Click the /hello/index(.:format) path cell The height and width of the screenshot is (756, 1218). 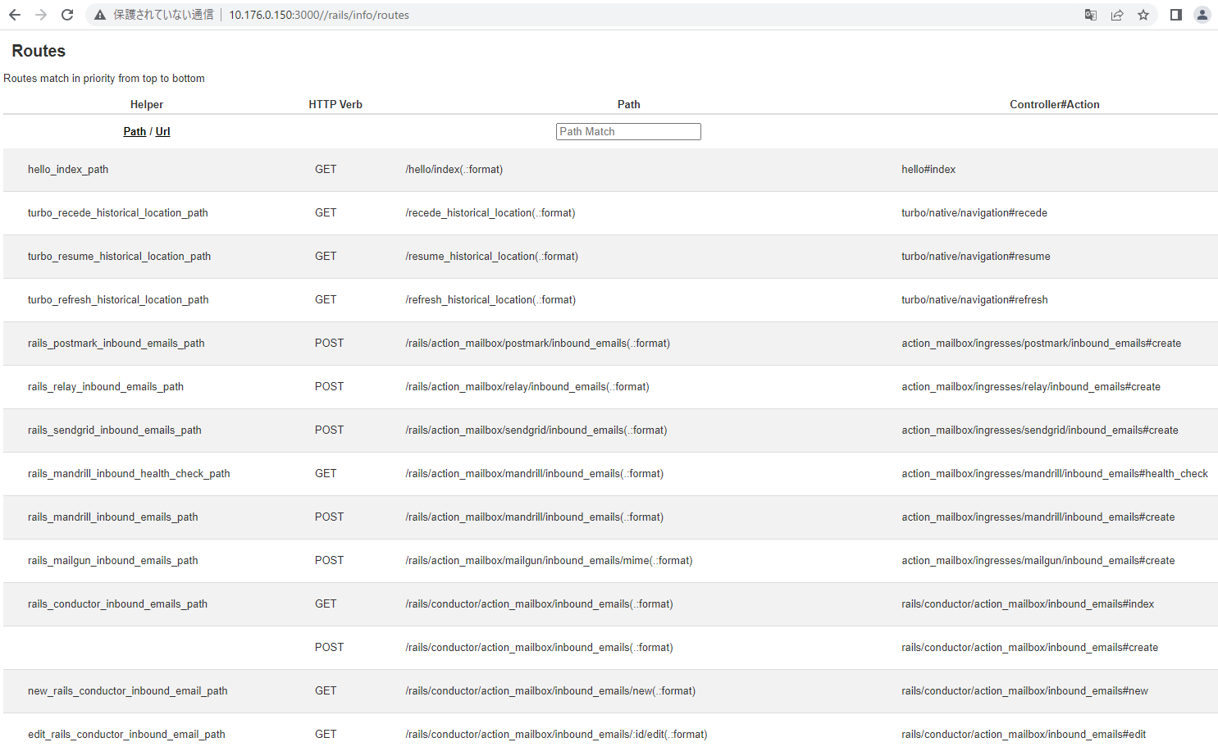click(454, 169)
